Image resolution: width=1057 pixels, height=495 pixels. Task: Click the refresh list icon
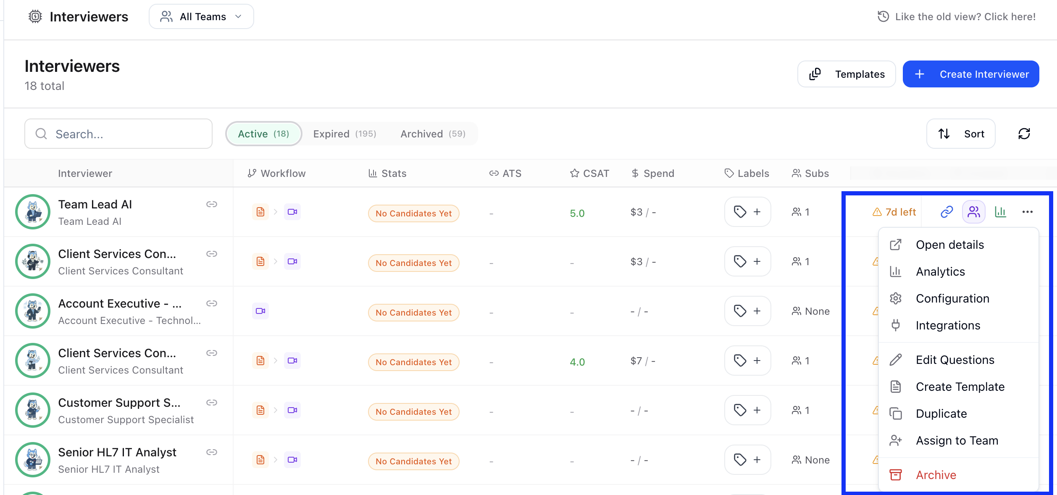click(x=1024, y=134)
